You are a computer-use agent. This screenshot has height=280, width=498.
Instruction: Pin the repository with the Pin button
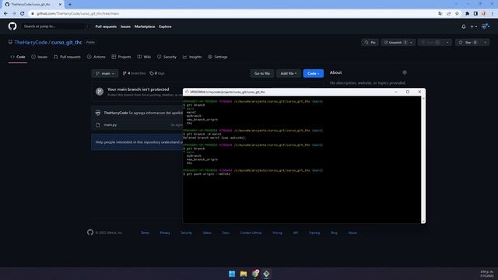click(x=370, y=42)
